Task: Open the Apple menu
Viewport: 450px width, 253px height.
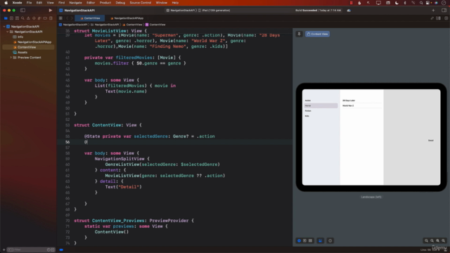Action: click(x=6, y=3)
